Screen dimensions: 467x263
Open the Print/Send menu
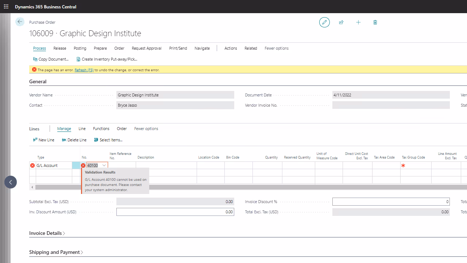click(178, 48)
